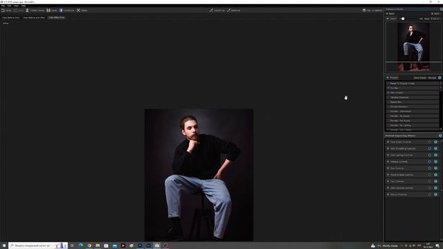
Task: Toggle Picture Controls on or off
Action: pos(429,194)
